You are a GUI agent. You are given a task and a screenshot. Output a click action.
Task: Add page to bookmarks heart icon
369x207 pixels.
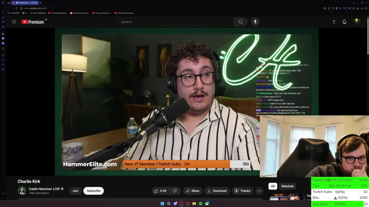pyautogui.click(x=344, y=8)
